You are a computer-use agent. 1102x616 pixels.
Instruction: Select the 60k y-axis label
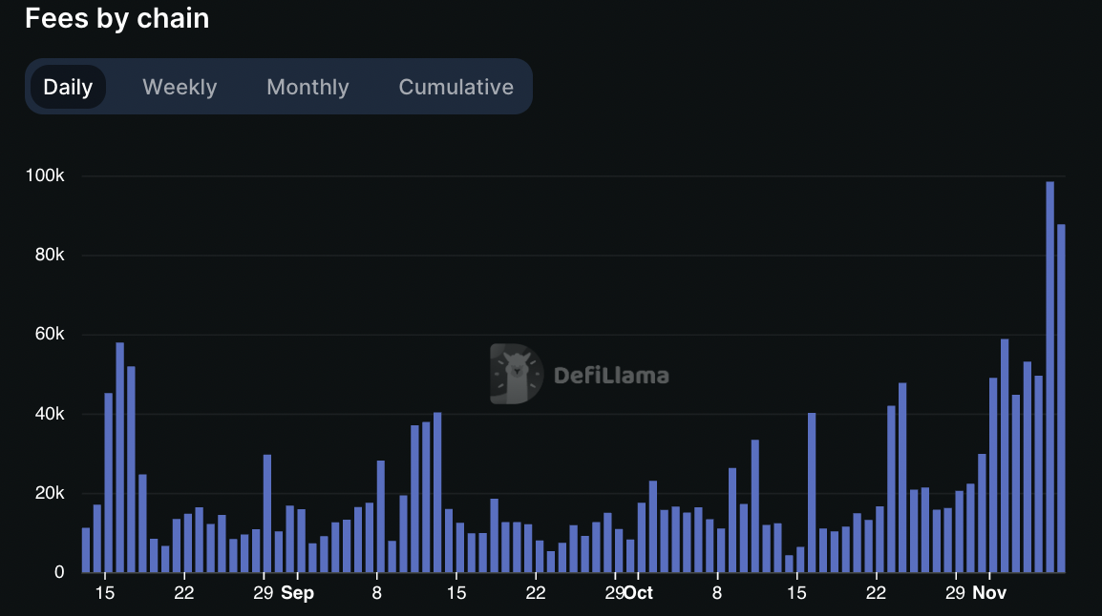tap(47, 335)
